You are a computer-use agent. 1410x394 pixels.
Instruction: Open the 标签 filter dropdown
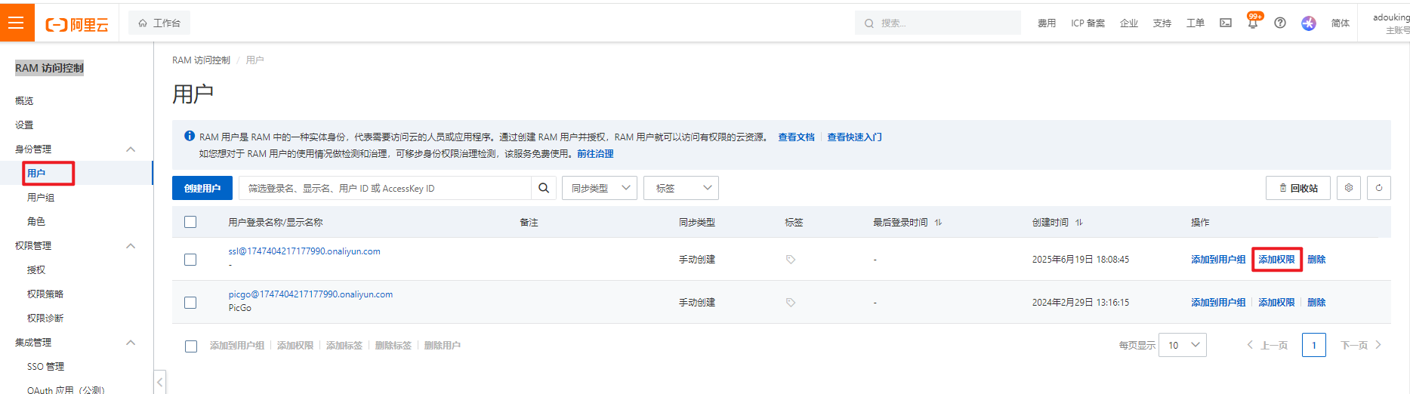tap(681, 188)
